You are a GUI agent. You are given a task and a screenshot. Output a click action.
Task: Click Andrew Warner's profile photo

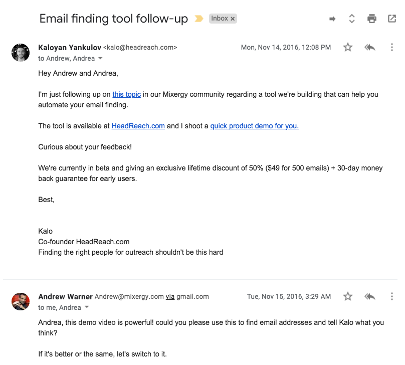click(x=21, y=301)
